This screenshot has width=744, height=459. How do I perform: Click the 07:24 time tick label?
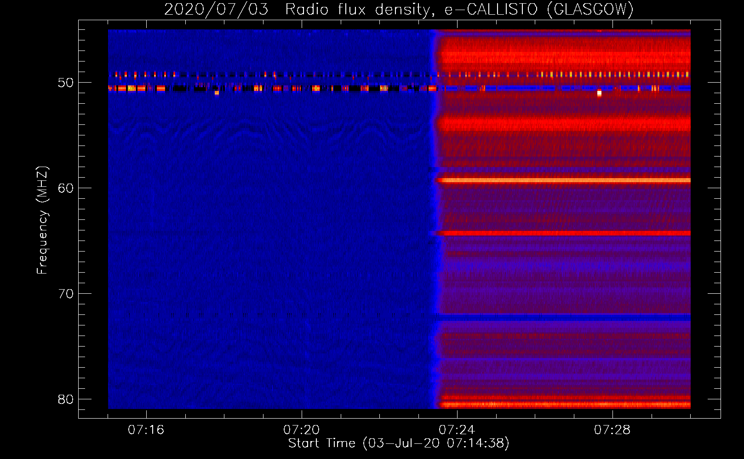point(457,430)
